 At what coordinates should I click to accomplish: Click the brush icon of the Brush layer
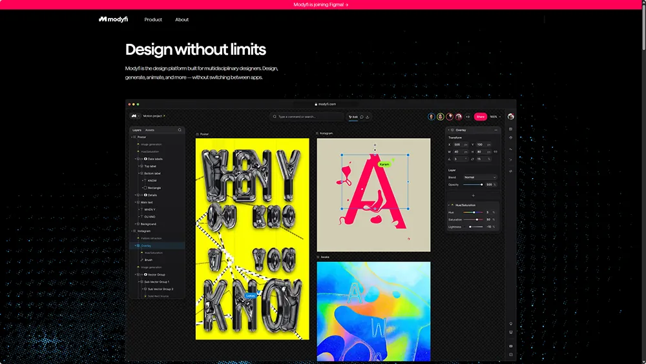tap(141, 260)
